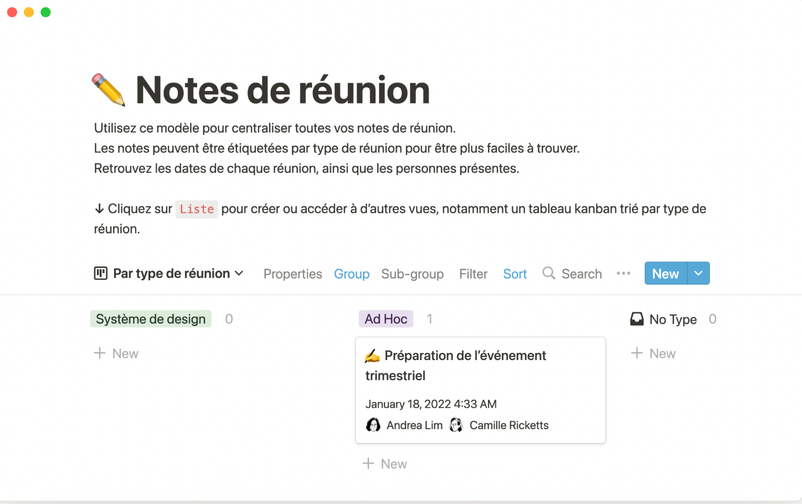Viewport: 802px width, 504px height.
Task: Open the view switcher chevron beside Par type de réunion
Action: pyautogui.click(x=239, y=273)
